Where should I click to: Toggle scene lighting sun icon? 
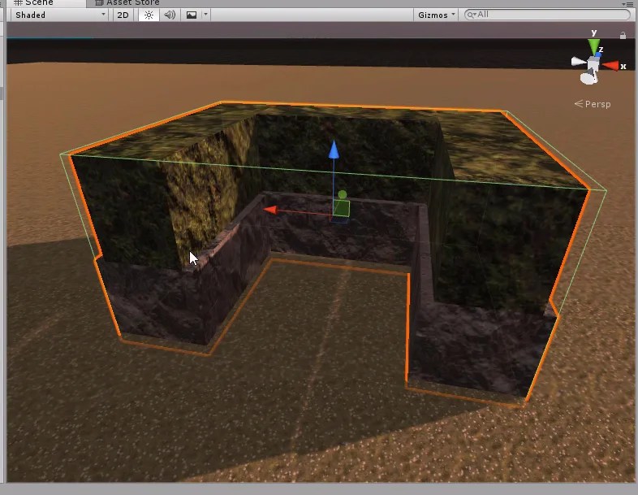[x=149, y=15]
